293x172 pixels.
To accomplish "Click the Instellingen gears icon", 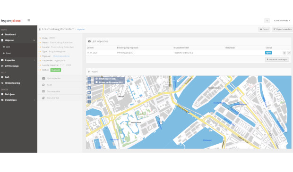I will [2, 100].
